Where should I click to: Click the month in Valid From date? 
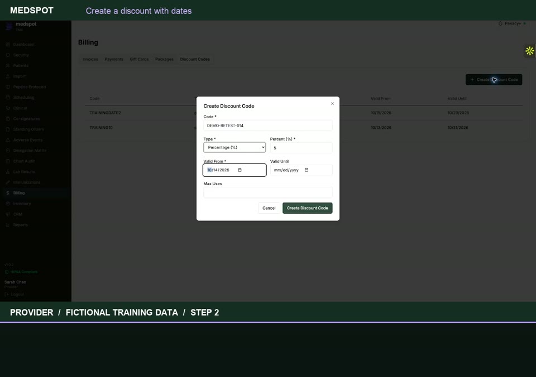pyautogui.click(x=209, y=170)
